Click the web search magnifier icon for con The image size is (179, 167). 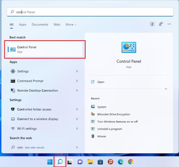pos(13,147)
